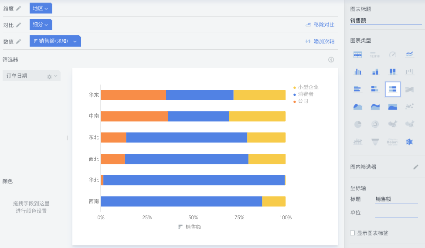Viewport: 425px width, 248px height.
Task: Open the chart info icon
Action: 331,60
